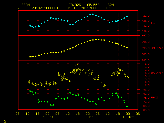Click the -20.0 temperature tick label
The image size is (164, 123).
[146, 16]
